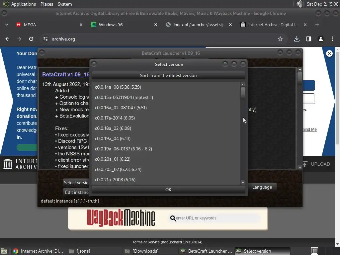Click the Edit instance button in launcher
The image size is (340, 255).
(x=76, y=192)
